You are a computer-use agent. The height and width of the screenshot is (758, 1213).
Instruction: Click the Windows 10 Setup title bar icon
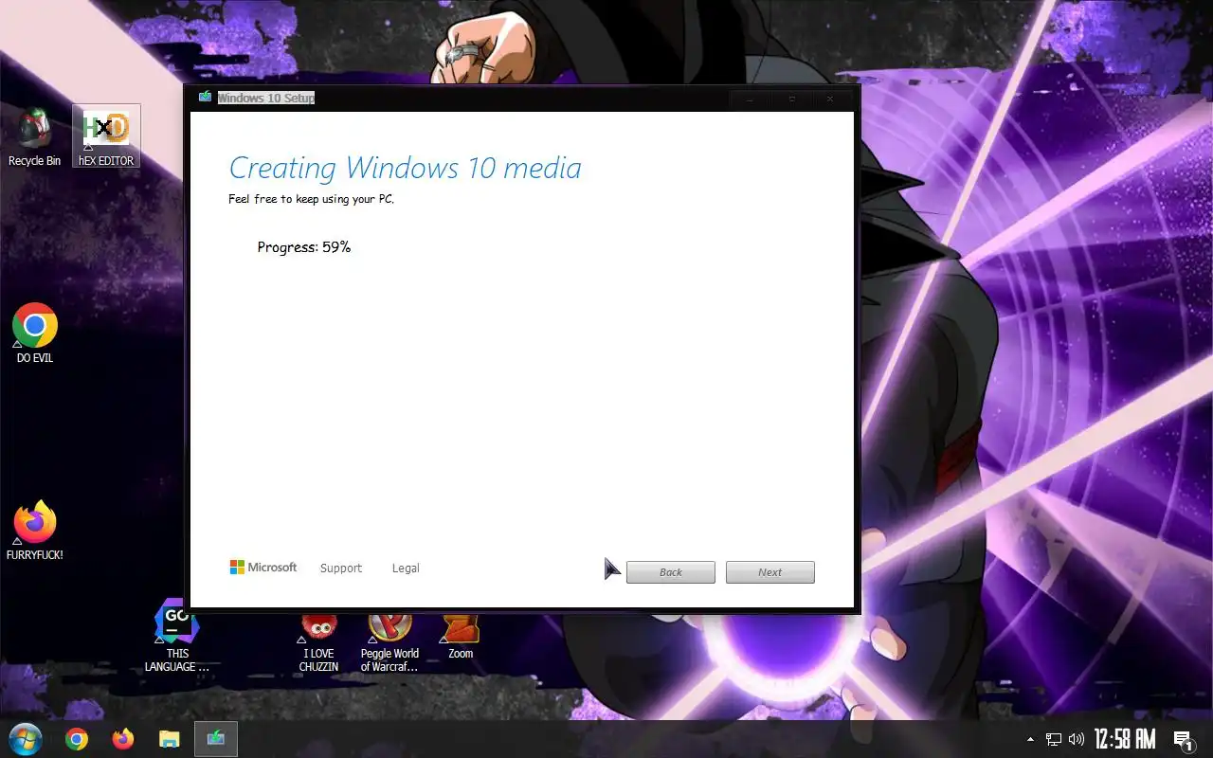coord(205,98)
